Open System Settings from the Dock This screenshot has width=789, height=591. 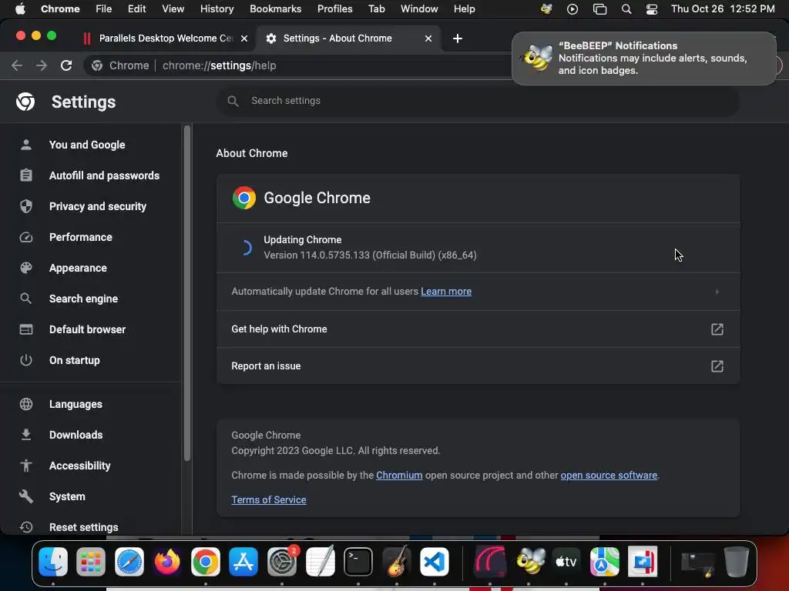(x=282, y=561)
